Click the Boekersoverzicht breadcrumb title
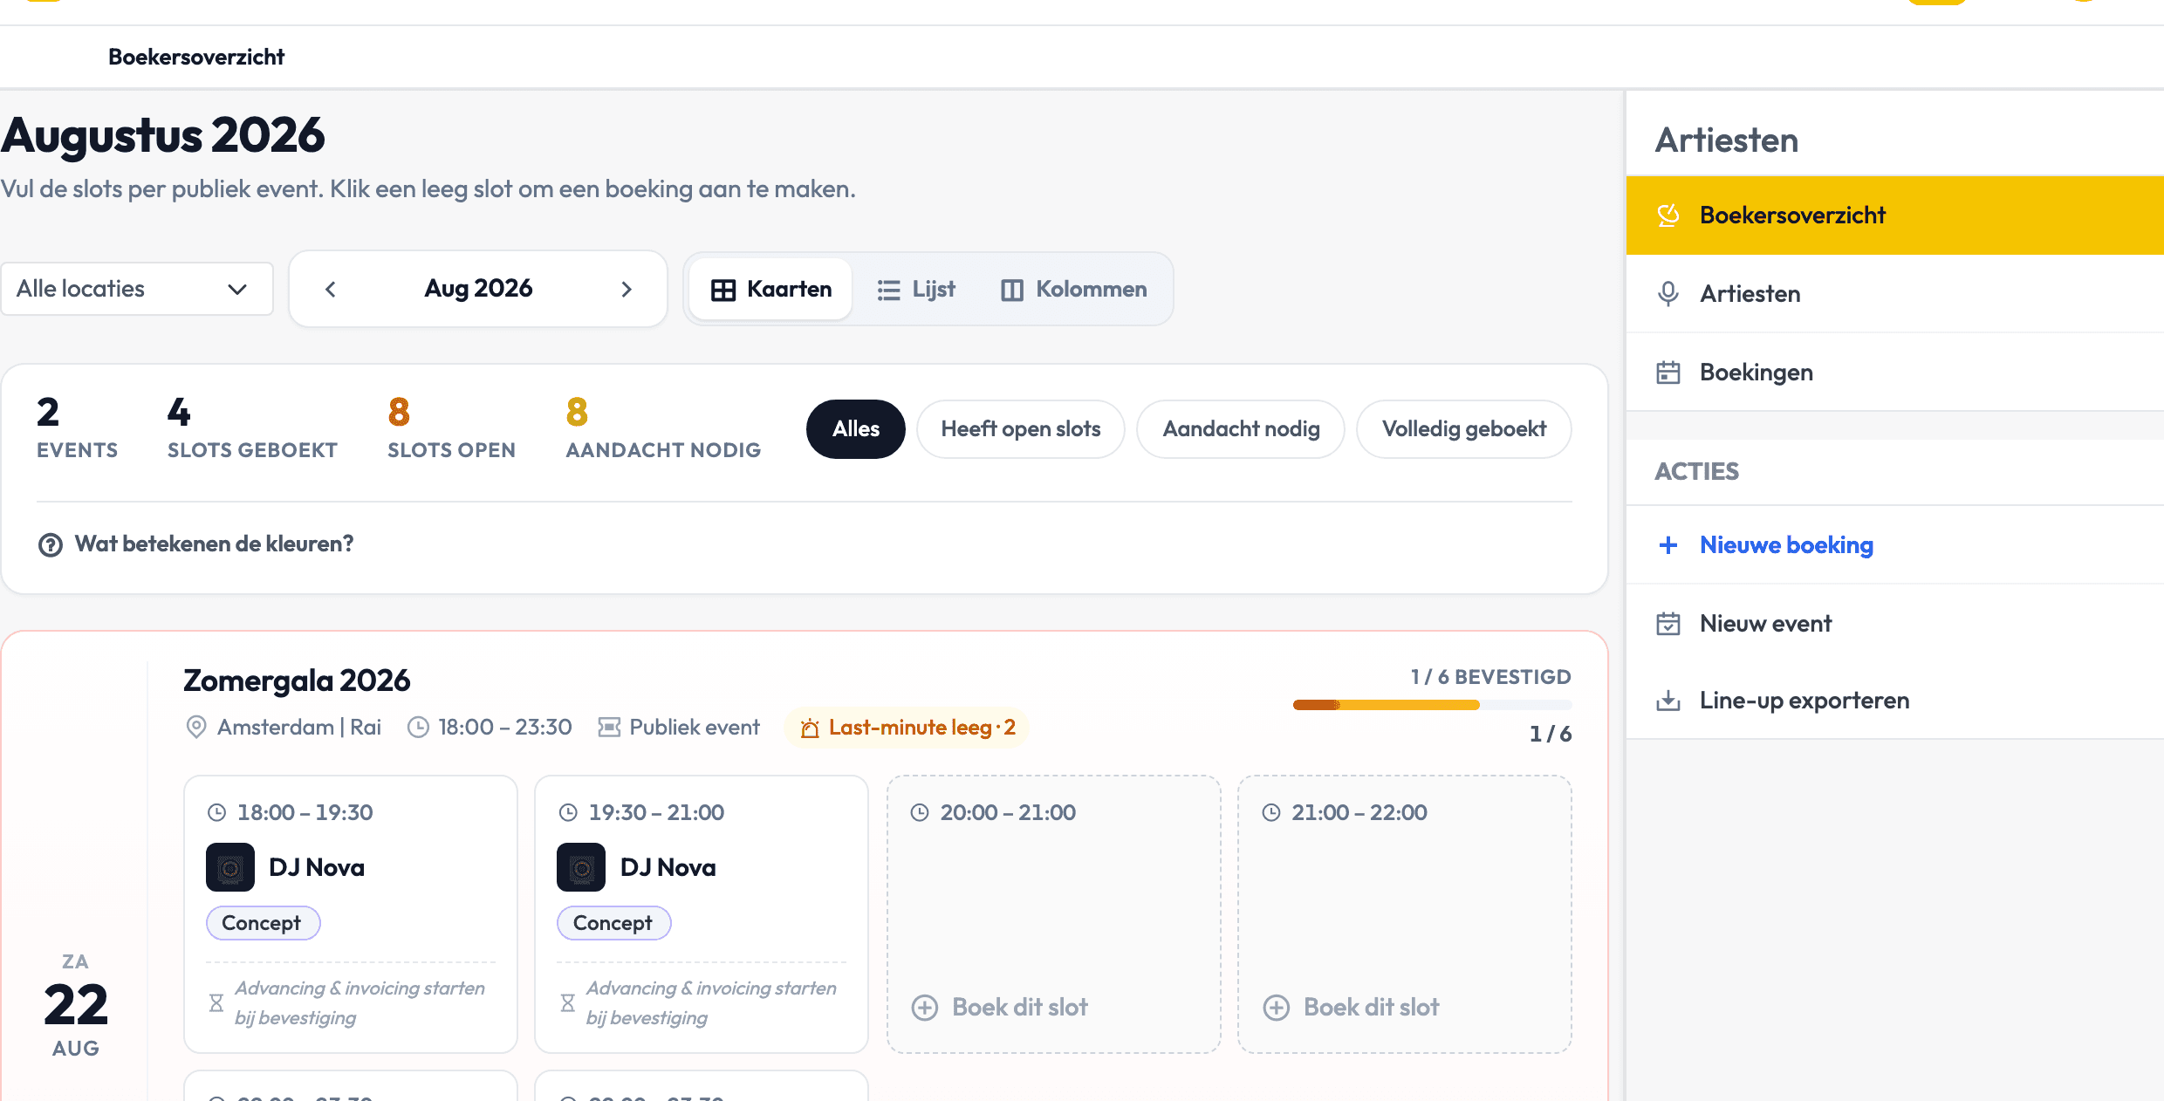 click(196, 57)
